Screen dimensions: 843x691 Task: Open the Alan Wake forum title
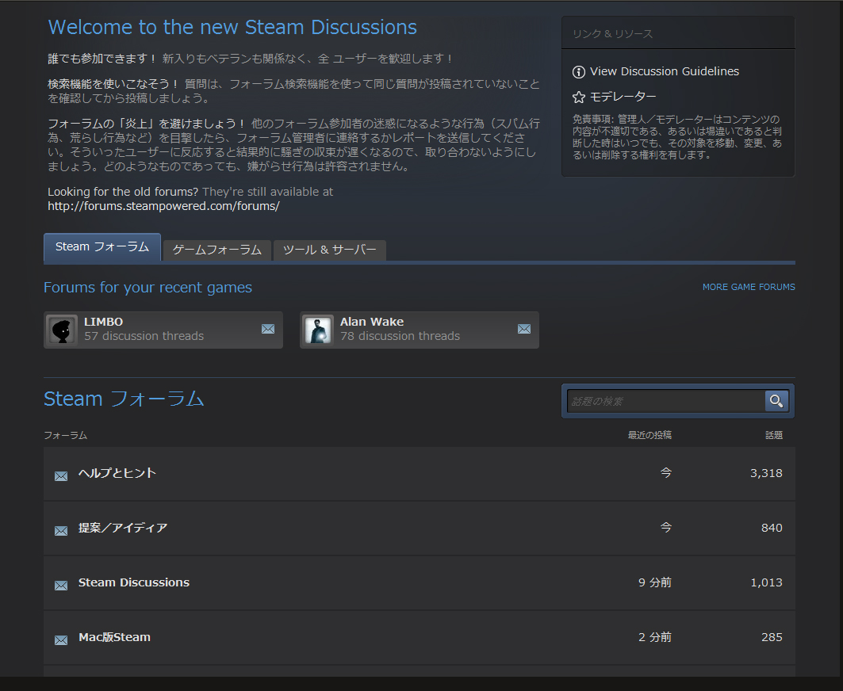tap(371, 321)
